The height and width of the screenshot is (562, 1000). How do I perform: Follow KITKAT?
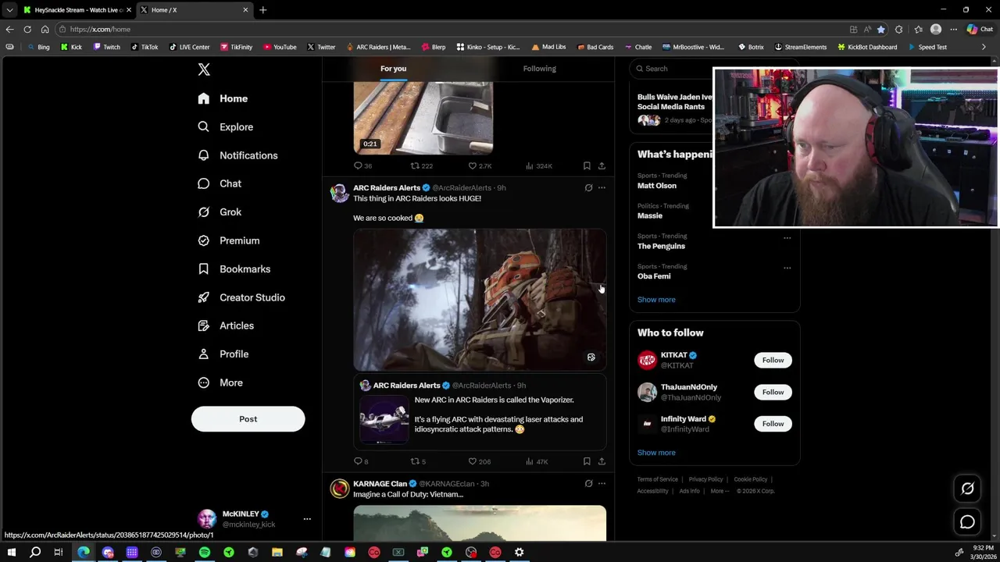click(x=773, y=360)
